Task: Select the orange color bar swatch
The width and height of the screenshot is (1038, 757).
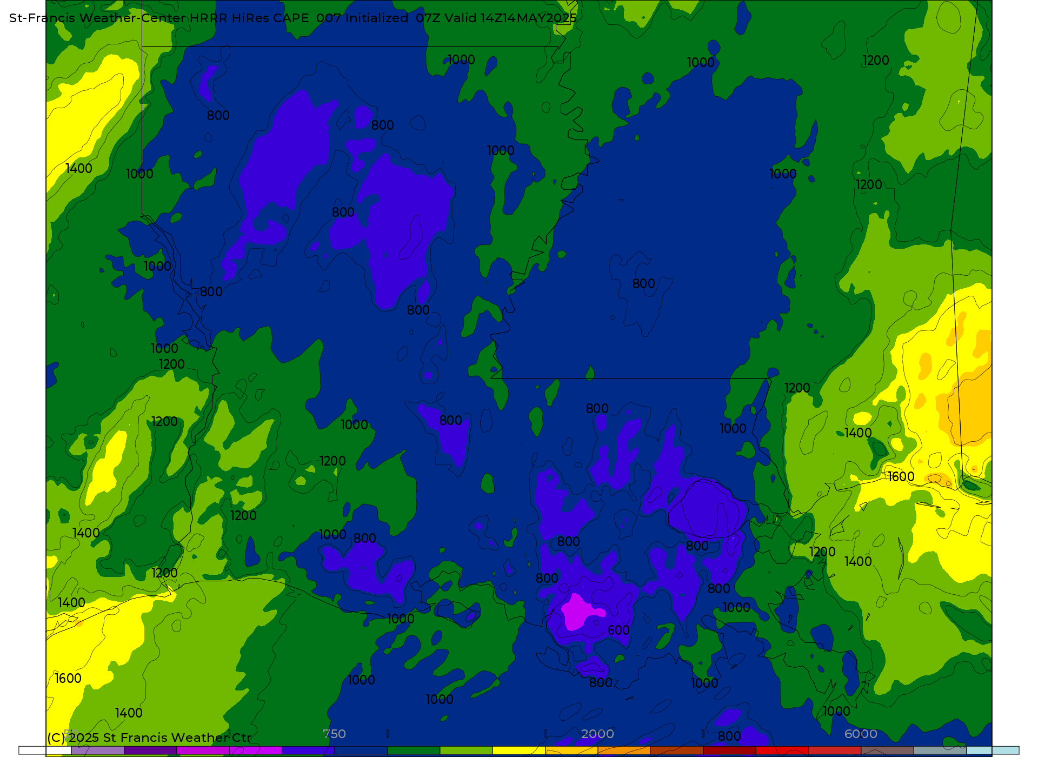Action: click(x=624, y=751)
